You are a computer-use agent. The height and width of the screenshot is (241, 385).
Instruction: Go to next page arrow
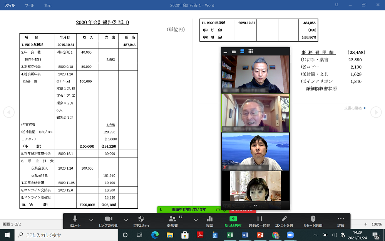(x=376, y=112)
